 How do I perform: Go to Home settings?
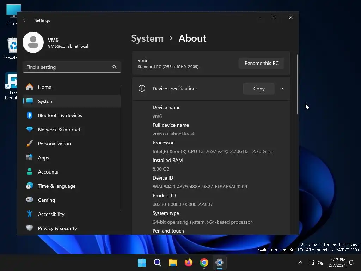[x=71, y=87]
